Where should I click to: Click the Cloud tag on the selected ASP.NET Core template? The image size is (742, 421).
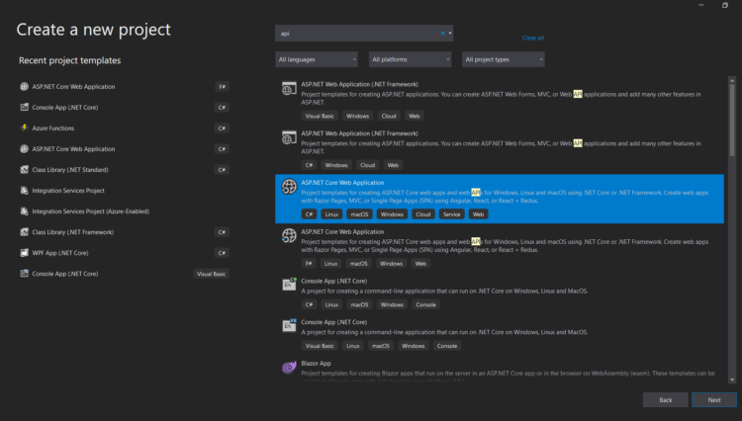click(x=423, y=214)
